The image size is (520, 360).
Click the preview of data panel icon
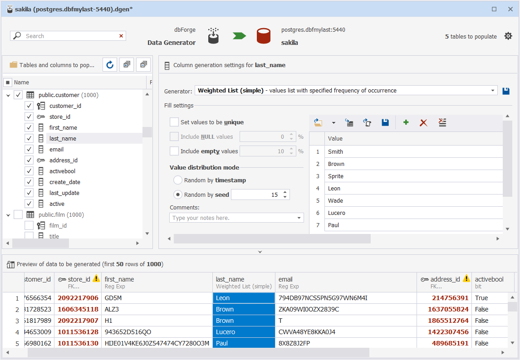pyautogui.click(x=10, y=264)
